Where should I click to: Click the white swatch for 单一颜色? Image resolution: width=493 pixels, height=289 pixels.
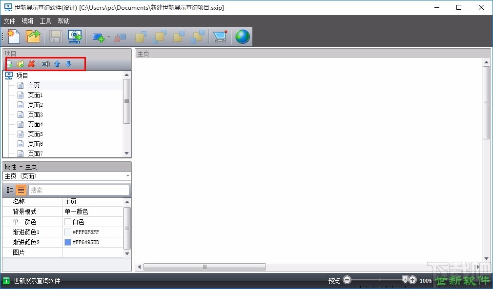[67, 222]
